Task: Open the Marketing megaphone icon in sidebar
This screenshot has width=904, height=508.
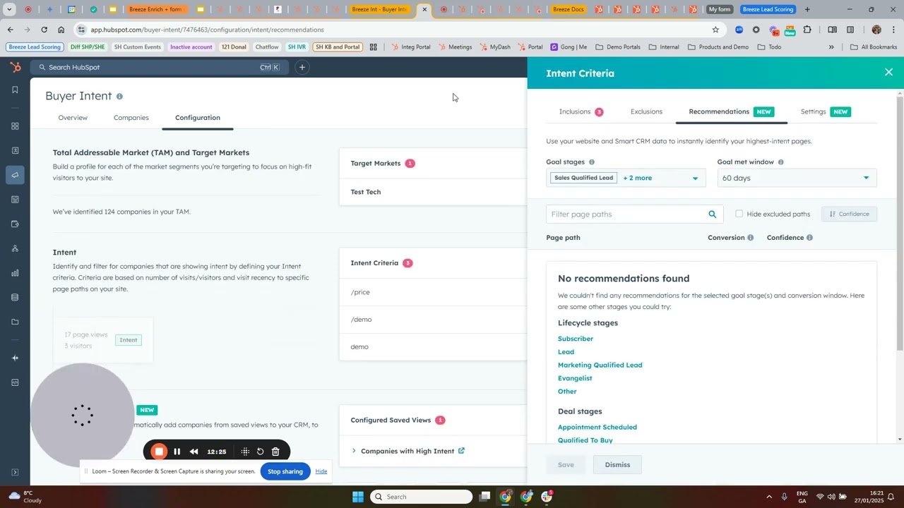Action: coord(15,175)
